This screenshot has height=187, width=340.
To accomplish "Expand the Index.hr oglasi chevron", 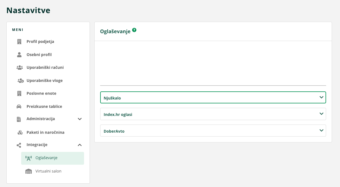I will point(321,114).
